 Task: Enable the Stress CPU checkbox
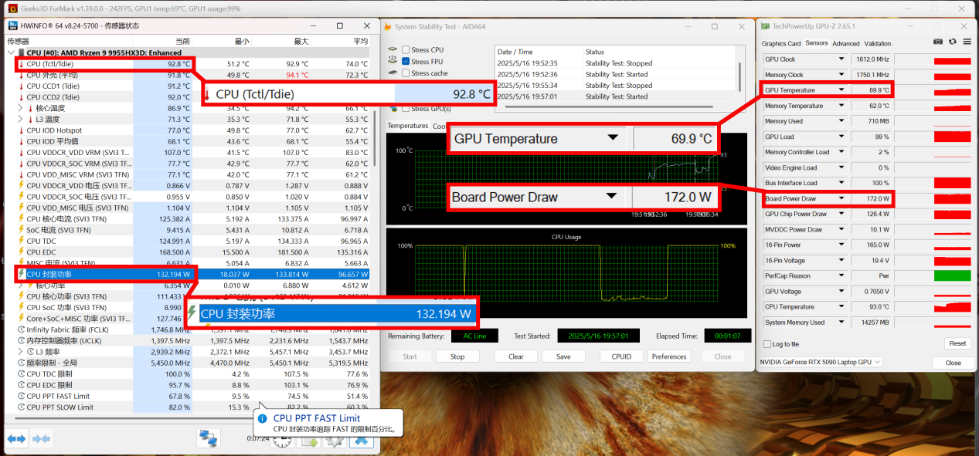[x=406, y=50]
